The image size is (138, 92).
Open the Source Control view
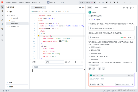pos(2,16)
